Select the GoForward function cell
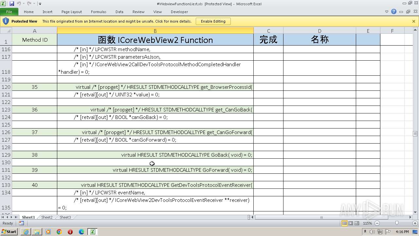 pyautogui.click(x=155, y=170)
